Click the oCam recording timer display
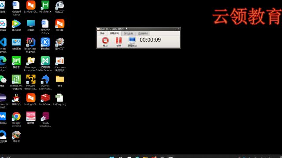282x158 pixels. click(x=150, y=40)
